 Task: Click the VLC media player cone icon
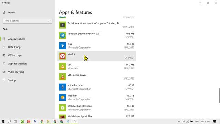[63, 77]
